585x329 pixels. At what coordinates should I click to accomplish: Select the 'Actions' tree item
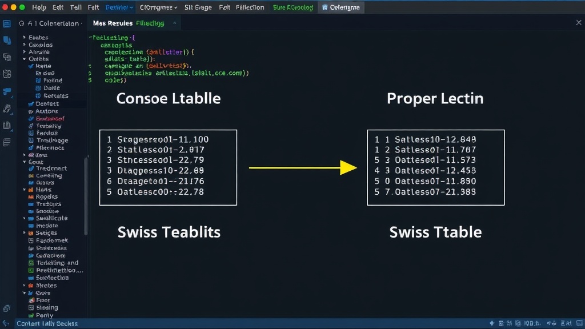(x=47, y=111)
